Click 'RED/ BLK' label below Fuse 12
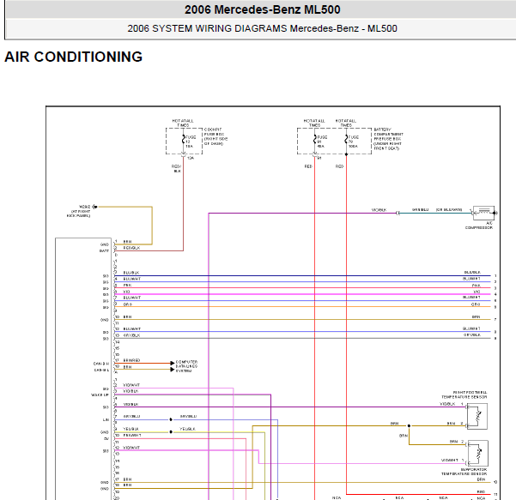 point(177,169)
